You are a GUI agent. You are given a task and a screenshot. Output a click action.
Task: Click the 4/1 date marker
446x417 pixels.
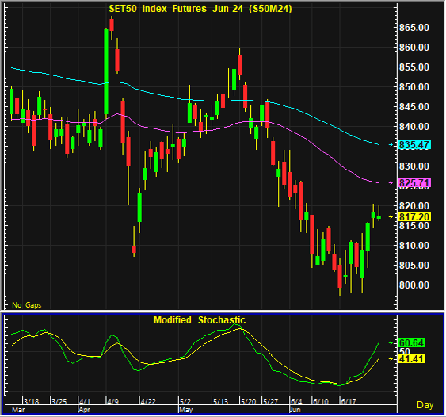tap(85, 401)
